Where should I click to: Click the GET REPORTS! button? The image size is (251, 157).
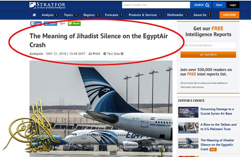point(208,55)
